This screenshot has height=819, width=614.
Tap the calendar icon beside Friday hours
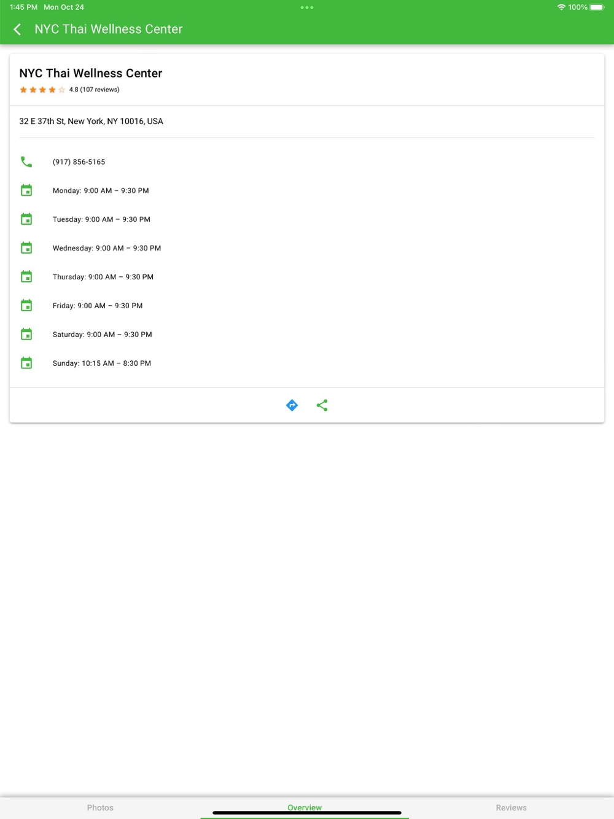[26, 306]
